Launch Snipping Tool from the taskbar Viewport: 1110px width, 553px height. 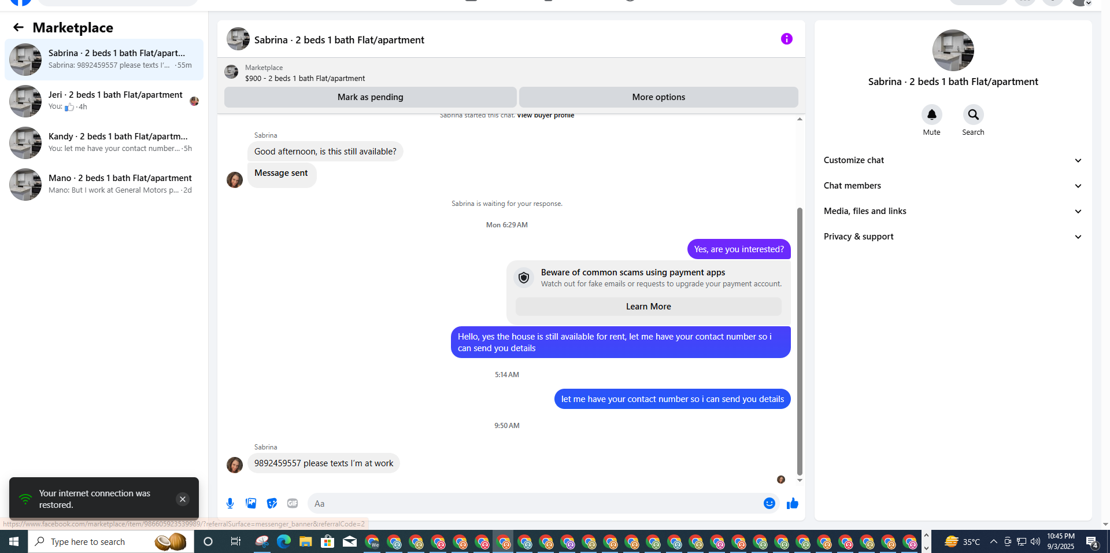262,541
